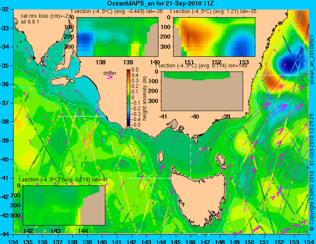Viewport: 316px width, 244px height.
Task: Click the 150 label on the main longitude axis
Action: point(250,241)
